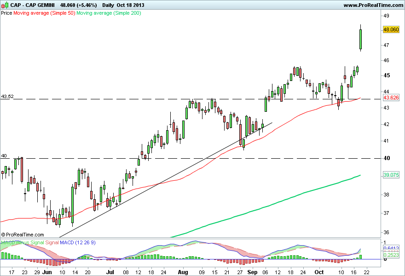The width and height of the screenshot is (405, 276).
Task: Click the 37 tick on price axis
Action: pos(386,213)
